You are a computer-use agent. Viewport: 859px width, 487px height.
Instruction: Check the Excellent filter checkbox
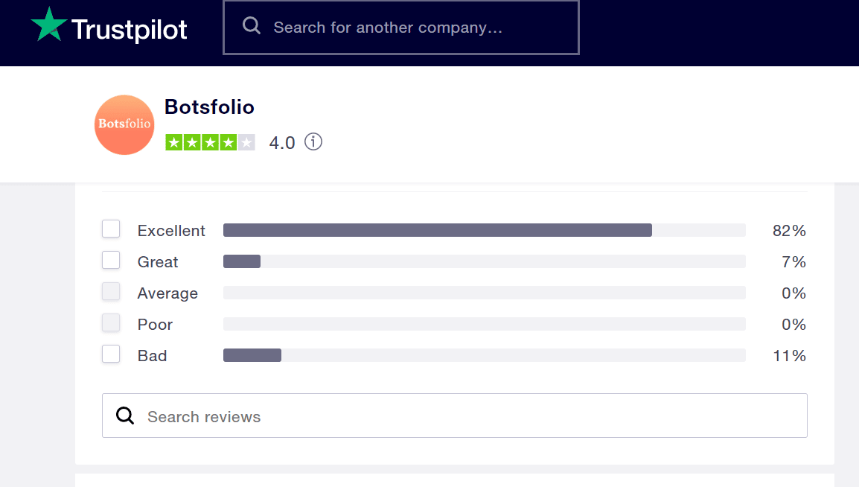click(x=111, y=229)
